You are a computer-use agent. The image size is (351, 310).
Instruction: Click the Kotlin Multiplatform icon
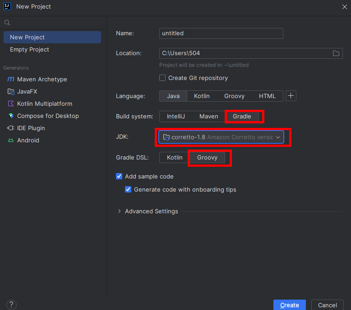(11, 103)
